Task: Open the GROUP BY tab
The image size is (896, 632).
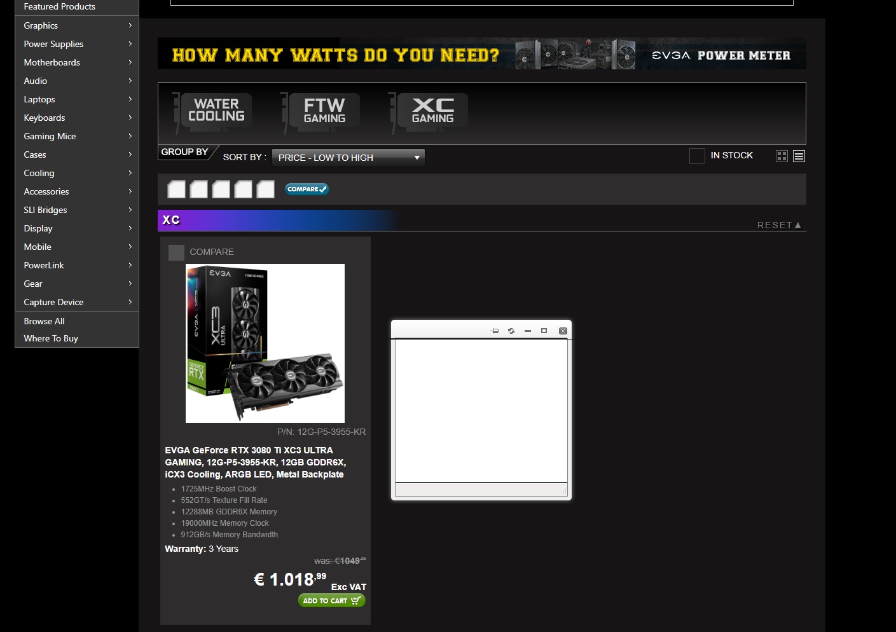Action: point(185,152)
